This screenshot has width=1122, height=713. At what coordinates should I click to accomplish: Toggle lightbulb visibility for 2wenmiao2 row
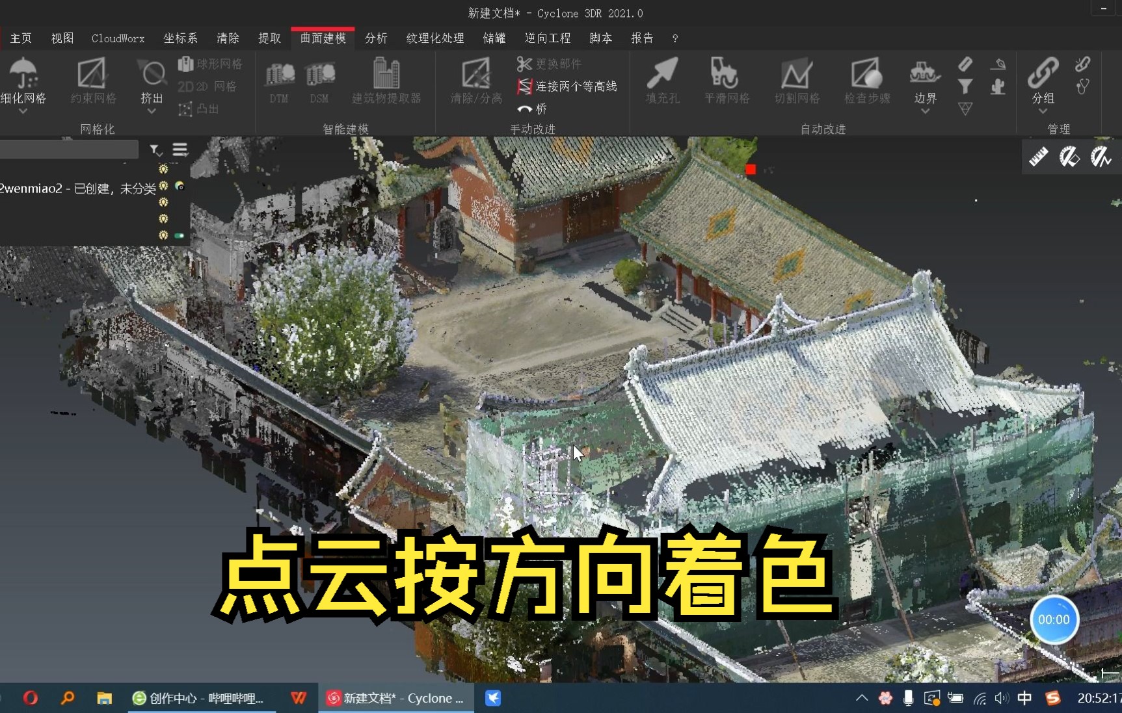click(x=163, y=186)
